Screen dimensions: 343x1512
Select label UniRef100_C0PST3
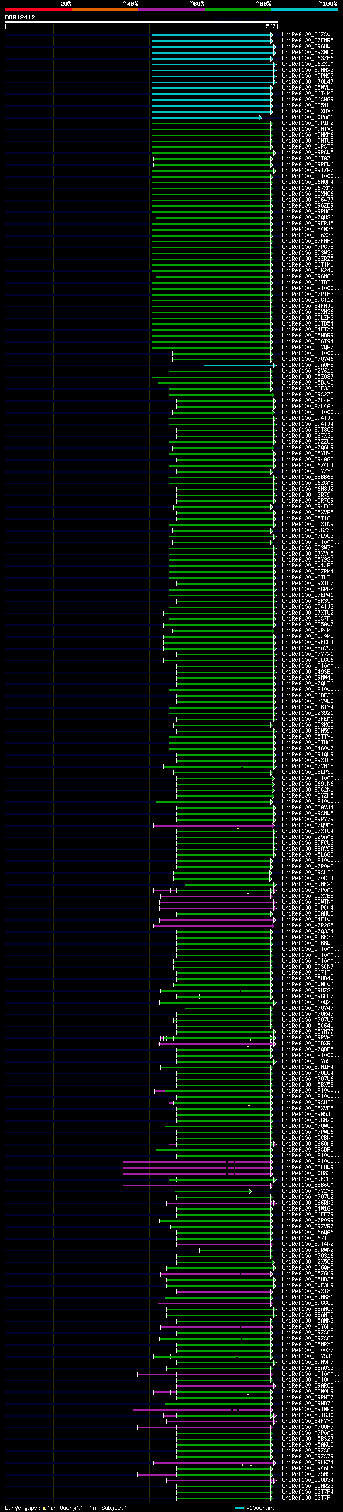(x=307, y=147)
